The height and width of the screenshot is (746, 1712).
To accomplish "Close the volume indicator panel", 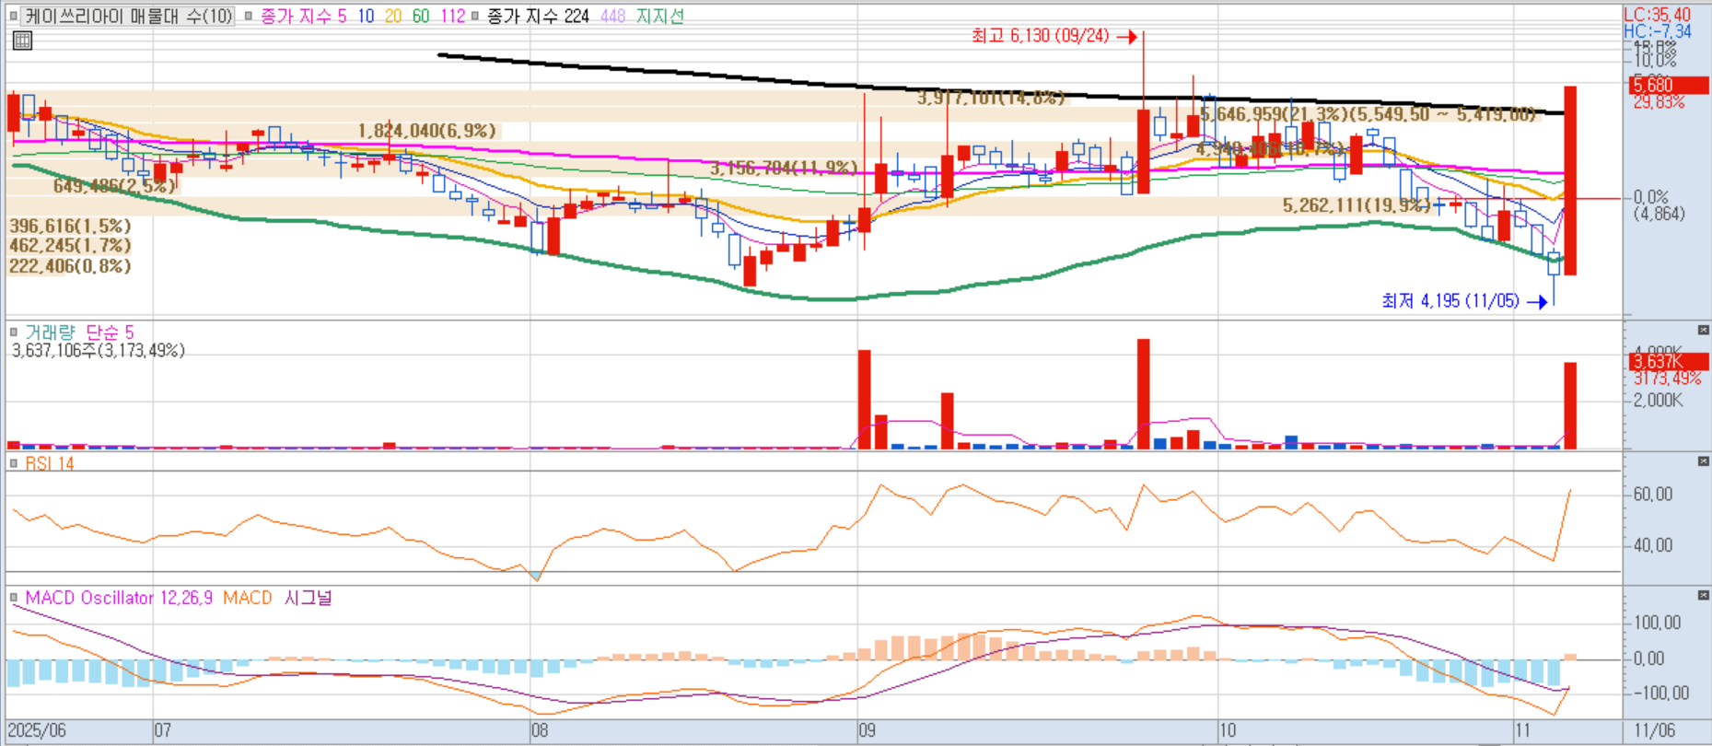I will pyautogui.click(x=1704, y=330).
